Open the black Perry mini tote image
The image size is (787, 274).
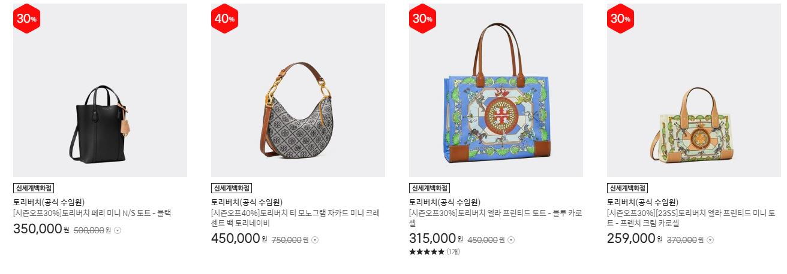[x=100, y=90]
